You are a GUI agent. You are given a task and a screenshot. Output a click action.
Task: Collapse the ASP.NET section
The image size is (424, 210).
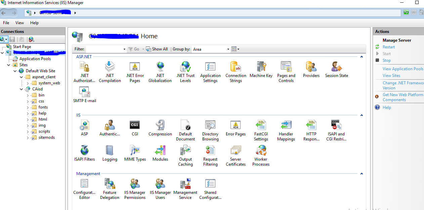click(362, 57)
